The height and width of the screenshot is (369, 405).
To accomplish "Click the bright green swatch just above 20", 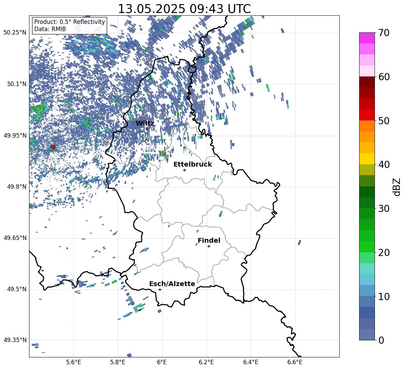I will tap(367, 246).
